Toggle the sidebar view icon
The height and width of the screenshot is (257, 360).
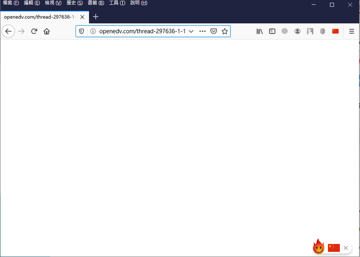[x=272, y=31]
